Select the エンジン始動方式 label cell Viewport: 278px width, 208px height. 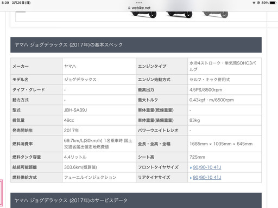[x=162, y=80]
